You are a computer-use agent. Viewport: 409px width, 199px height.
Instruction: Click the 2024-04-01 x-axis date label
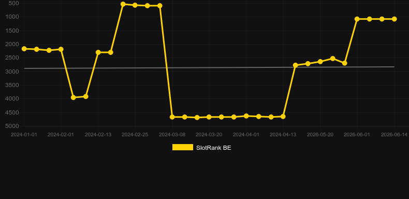click(246, 135)
